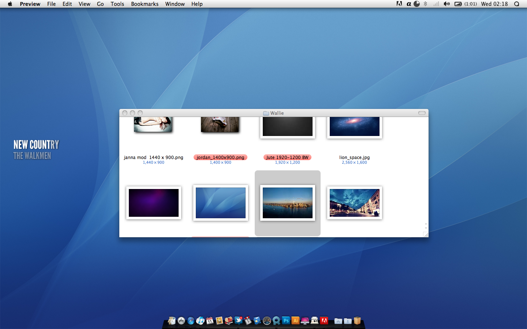Launch Photoshop from the Dock
Image resolution: width=527 pixels, height=329 pixels.
286,321
